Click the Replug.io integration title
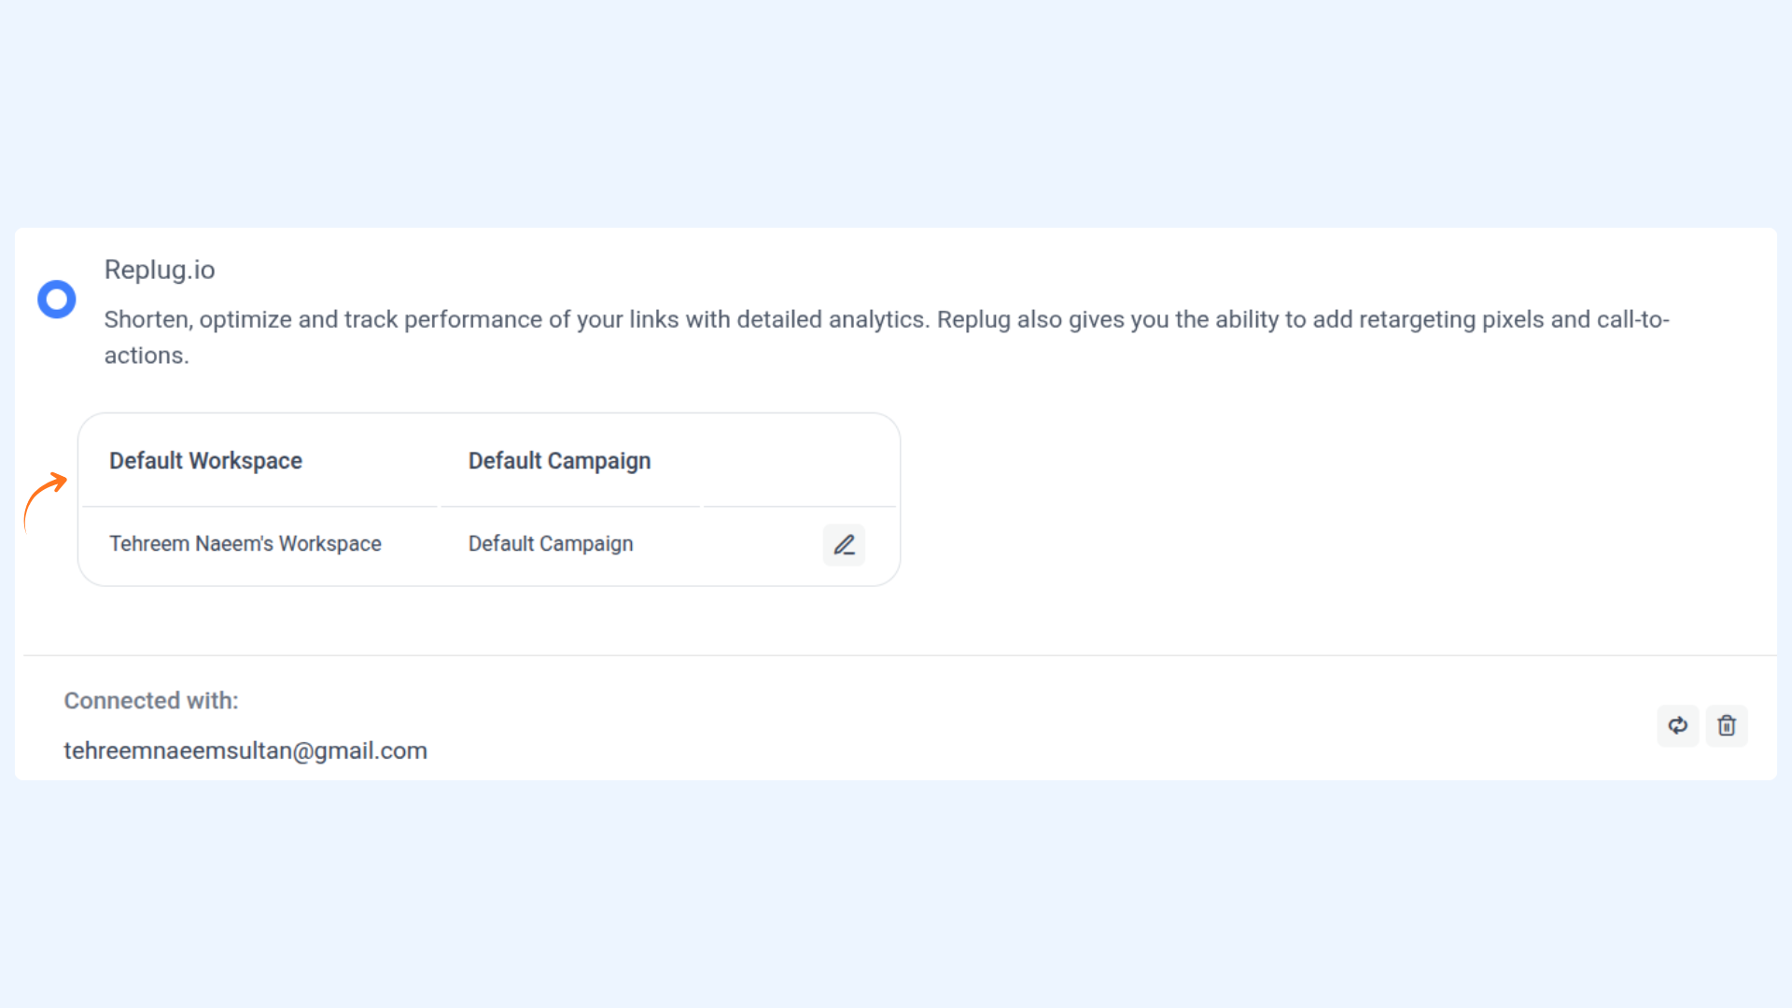 (x=160, y=270)
